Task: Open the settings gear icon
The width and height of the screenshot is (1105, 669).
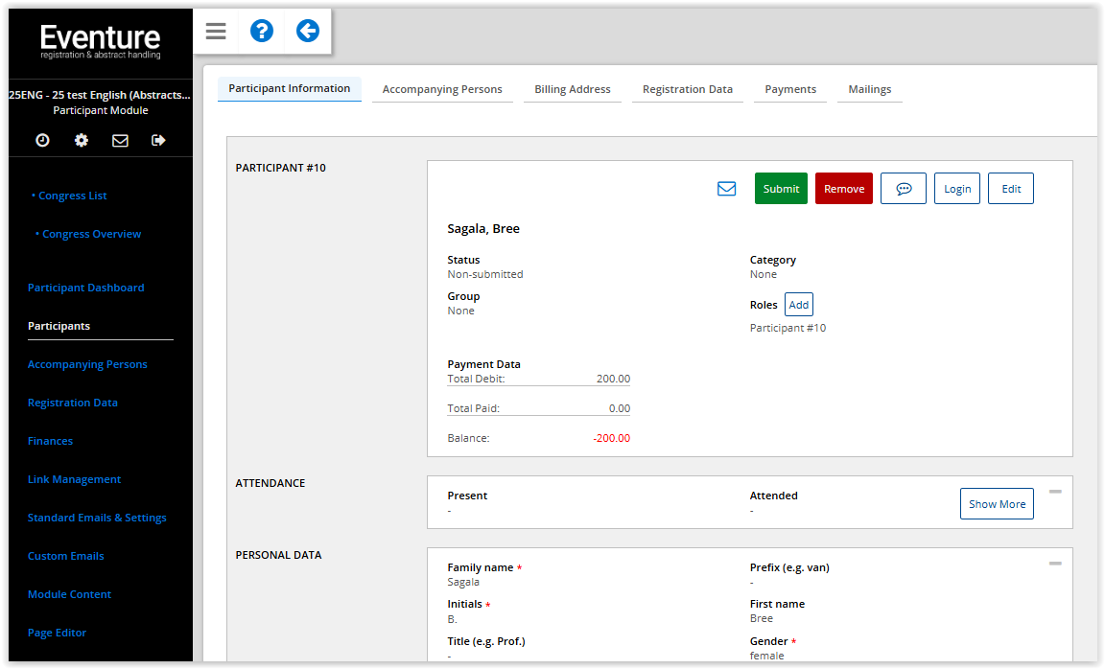Action: 82,140
